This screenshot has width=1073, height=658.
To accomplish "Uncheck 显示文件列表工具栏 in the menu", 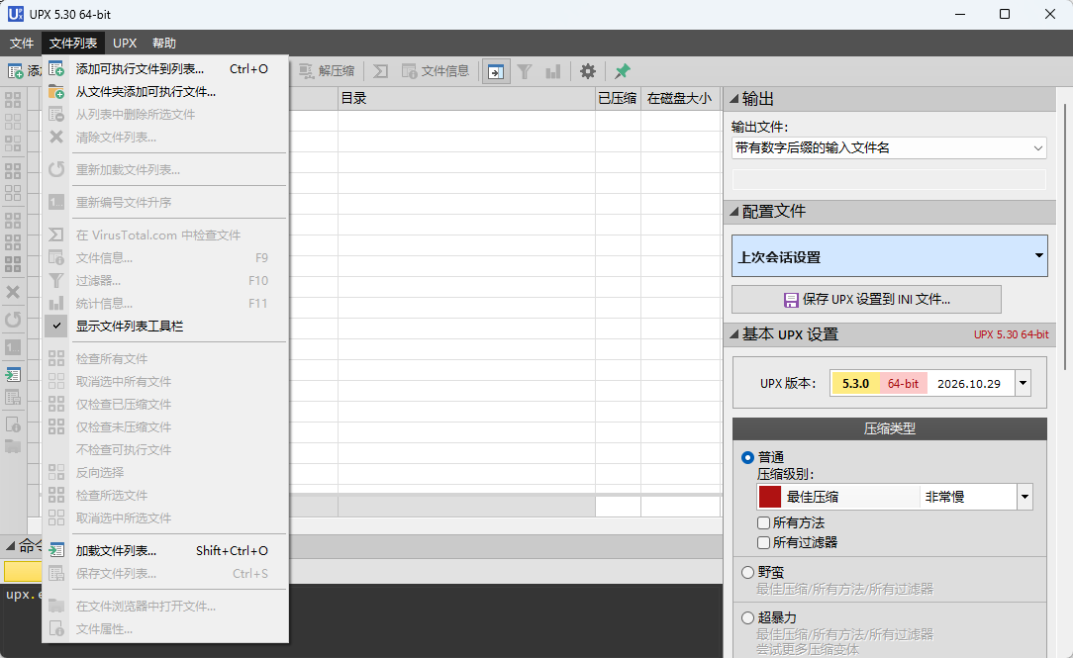I will tap(165, 327).
